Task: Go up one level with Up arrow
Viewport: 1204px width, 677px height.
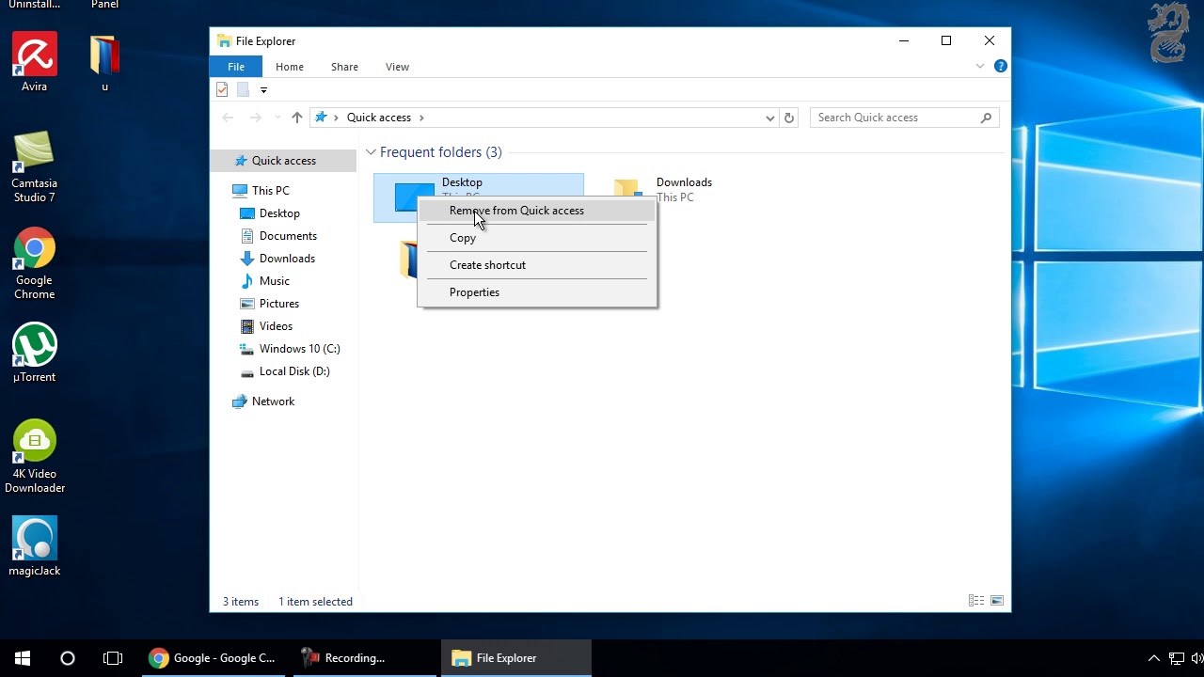Action: 297,118
